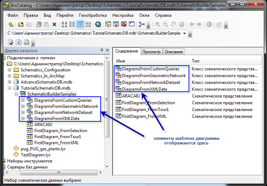Viewport: 267px width, 186px height.
Task: Click the Connect To Folder icon
Action: pyautogui.click(x=21, y=24)
